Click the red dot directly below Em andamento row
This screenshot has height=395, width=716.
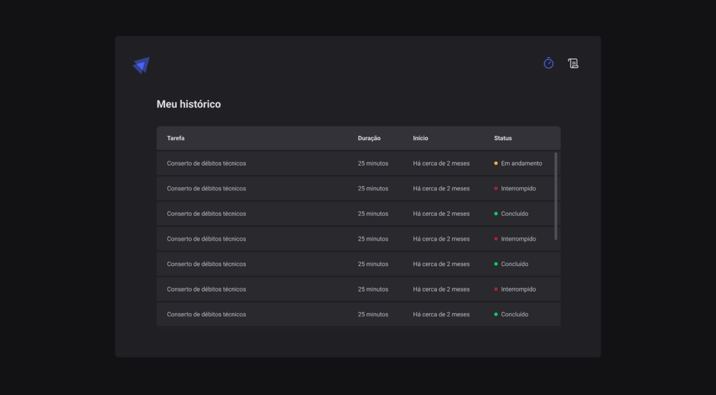(x=496, y=188)
